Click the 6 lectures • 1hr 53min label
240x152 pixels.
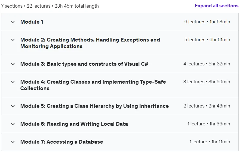pyautogui.click(x=207, y=22)
